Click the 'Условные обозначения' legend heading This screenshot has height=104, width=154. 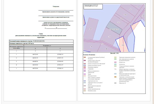[89, 55]
